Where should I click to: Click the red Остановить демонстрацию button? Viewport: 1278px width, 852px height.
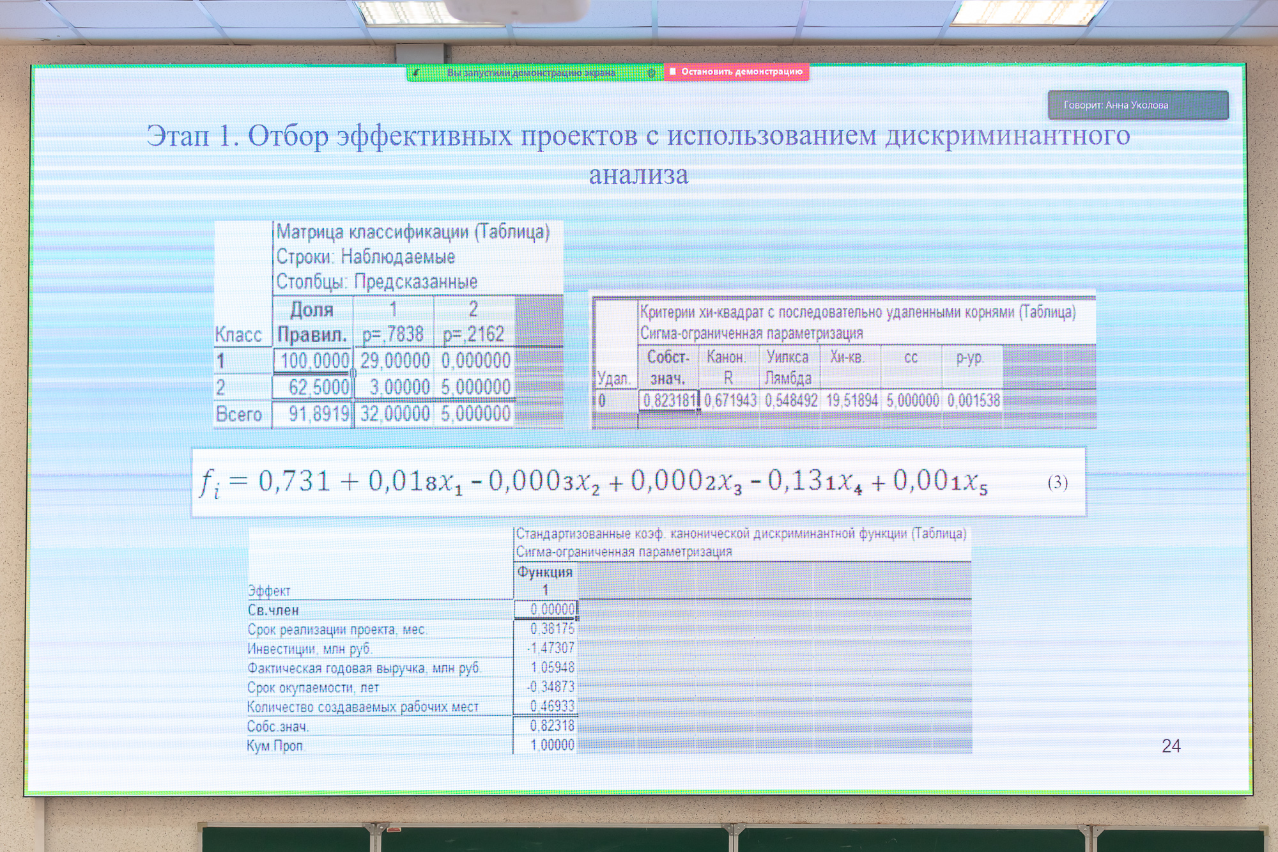[x=737, y=72]
